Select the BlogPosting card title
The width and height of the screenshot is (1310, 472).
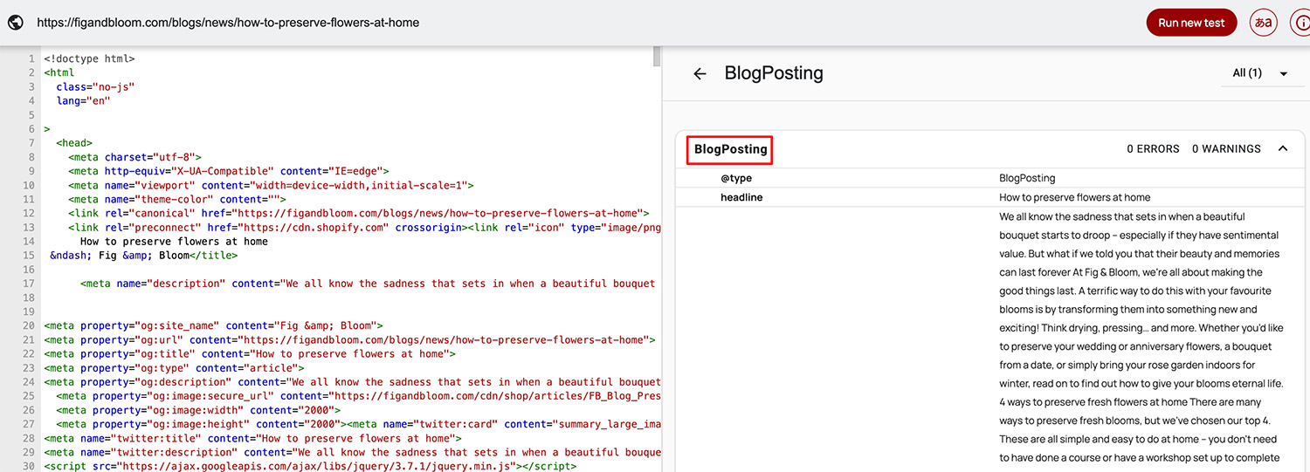point(730,149)
